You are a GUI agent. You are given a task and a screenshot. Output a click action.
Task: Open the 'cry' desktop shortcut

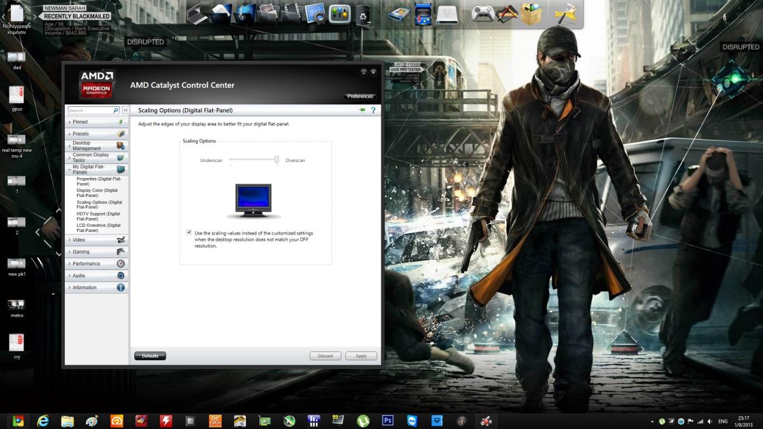tap(17, 346)
